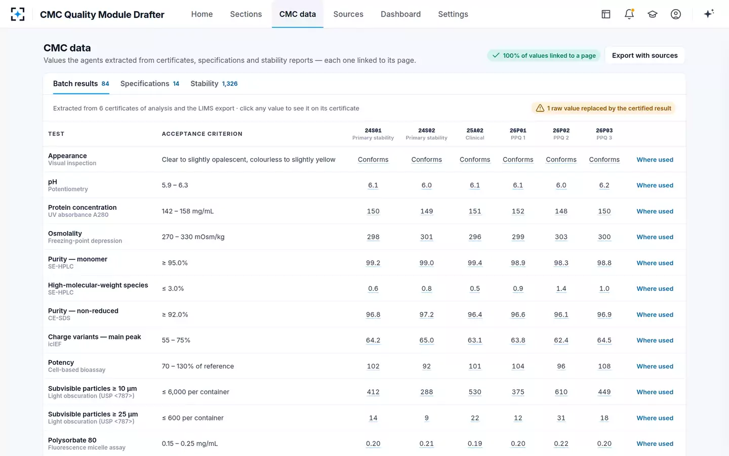The width and height of the screenshot is (729, 456).
Task: Click Conforms value under 26P01 column
Action: pos(518,160)
